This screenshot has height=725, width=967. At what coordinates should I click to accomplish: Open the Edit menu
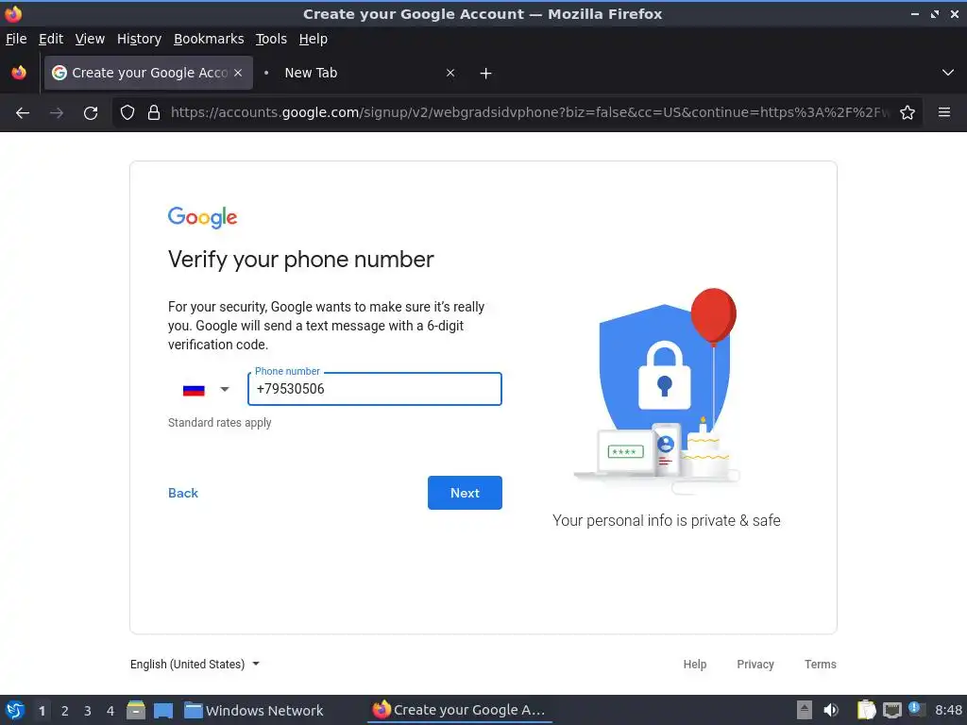pyautogui.click(x=51, y=39)
